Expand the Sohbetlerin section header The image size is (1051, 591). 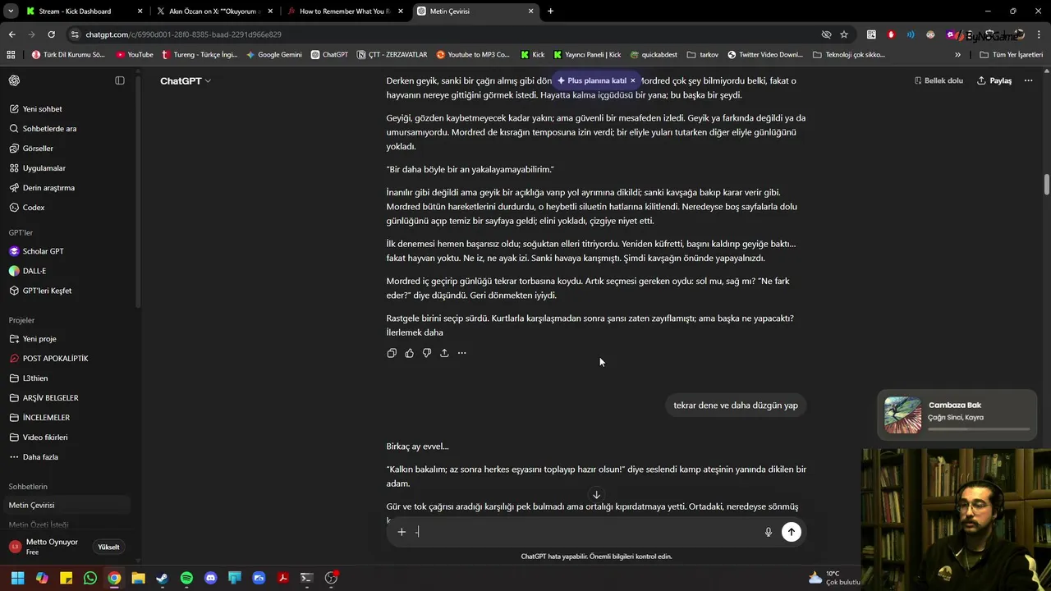tap(28, 487)
